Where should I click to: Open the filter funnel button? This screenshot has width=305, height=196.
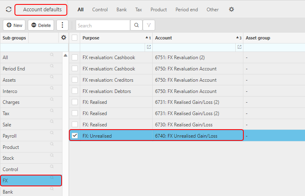149,25
